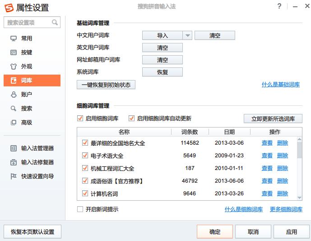The height and width of the screenshot is (241, 311).
Task: Open 什么是细胞词库 link
Action: point(244,209)
